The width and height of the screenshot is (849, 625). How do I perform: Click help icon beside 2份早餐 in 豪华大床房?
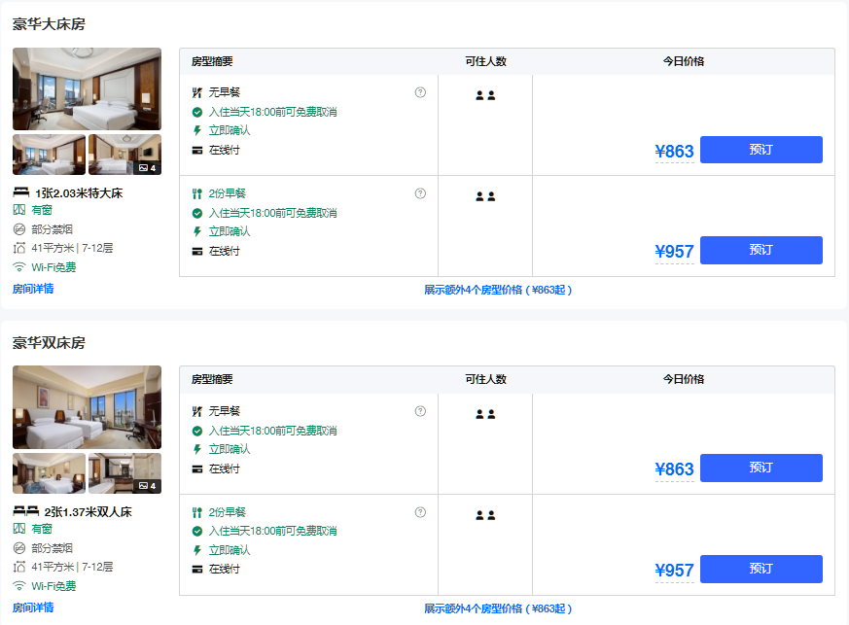coord(420,193)
